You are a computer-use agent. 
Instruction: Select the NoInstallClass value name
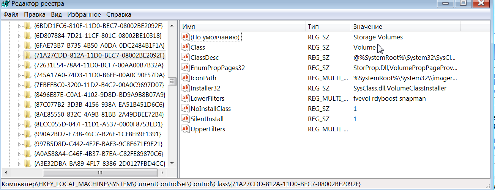(x=210, y=109)
